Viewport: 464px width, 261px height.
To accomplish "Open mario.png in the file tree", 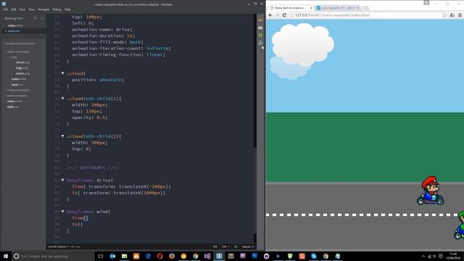I will [22, 73].
